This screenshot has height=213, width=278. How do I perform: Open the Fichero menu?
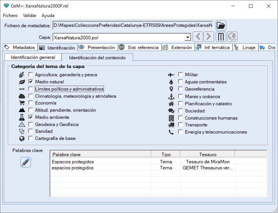(x=10, y=15)
